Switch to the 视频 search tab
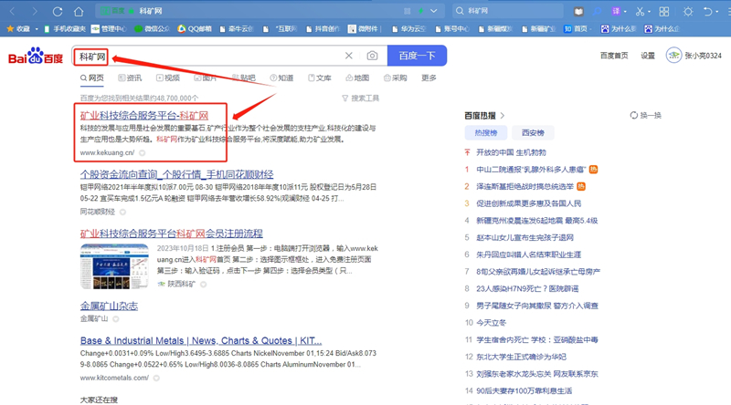Screen dimensions: 731x405 point(167,78)
